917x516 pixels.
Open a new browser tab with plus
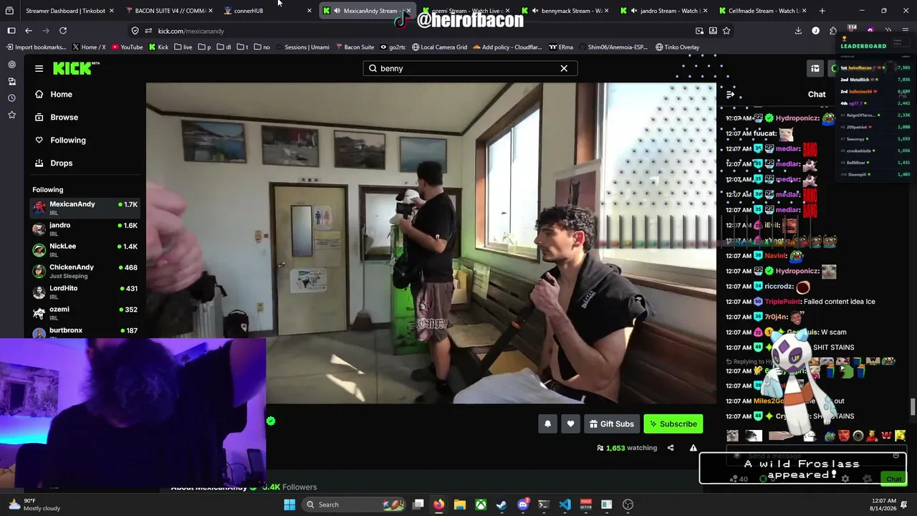click(x=822, y=11)
